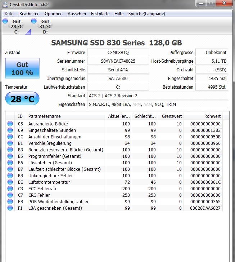Screen dimensions: 235x262
Task: Click the status orb of row B3
Action: [10, 150]
